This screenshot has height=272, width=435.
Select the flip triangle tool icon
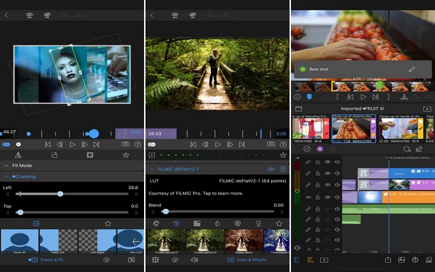(18, 155)
